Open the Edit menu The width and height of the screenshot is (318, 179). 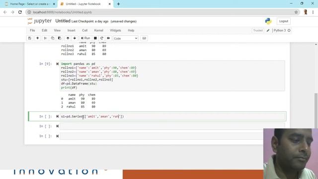(44, 30)
